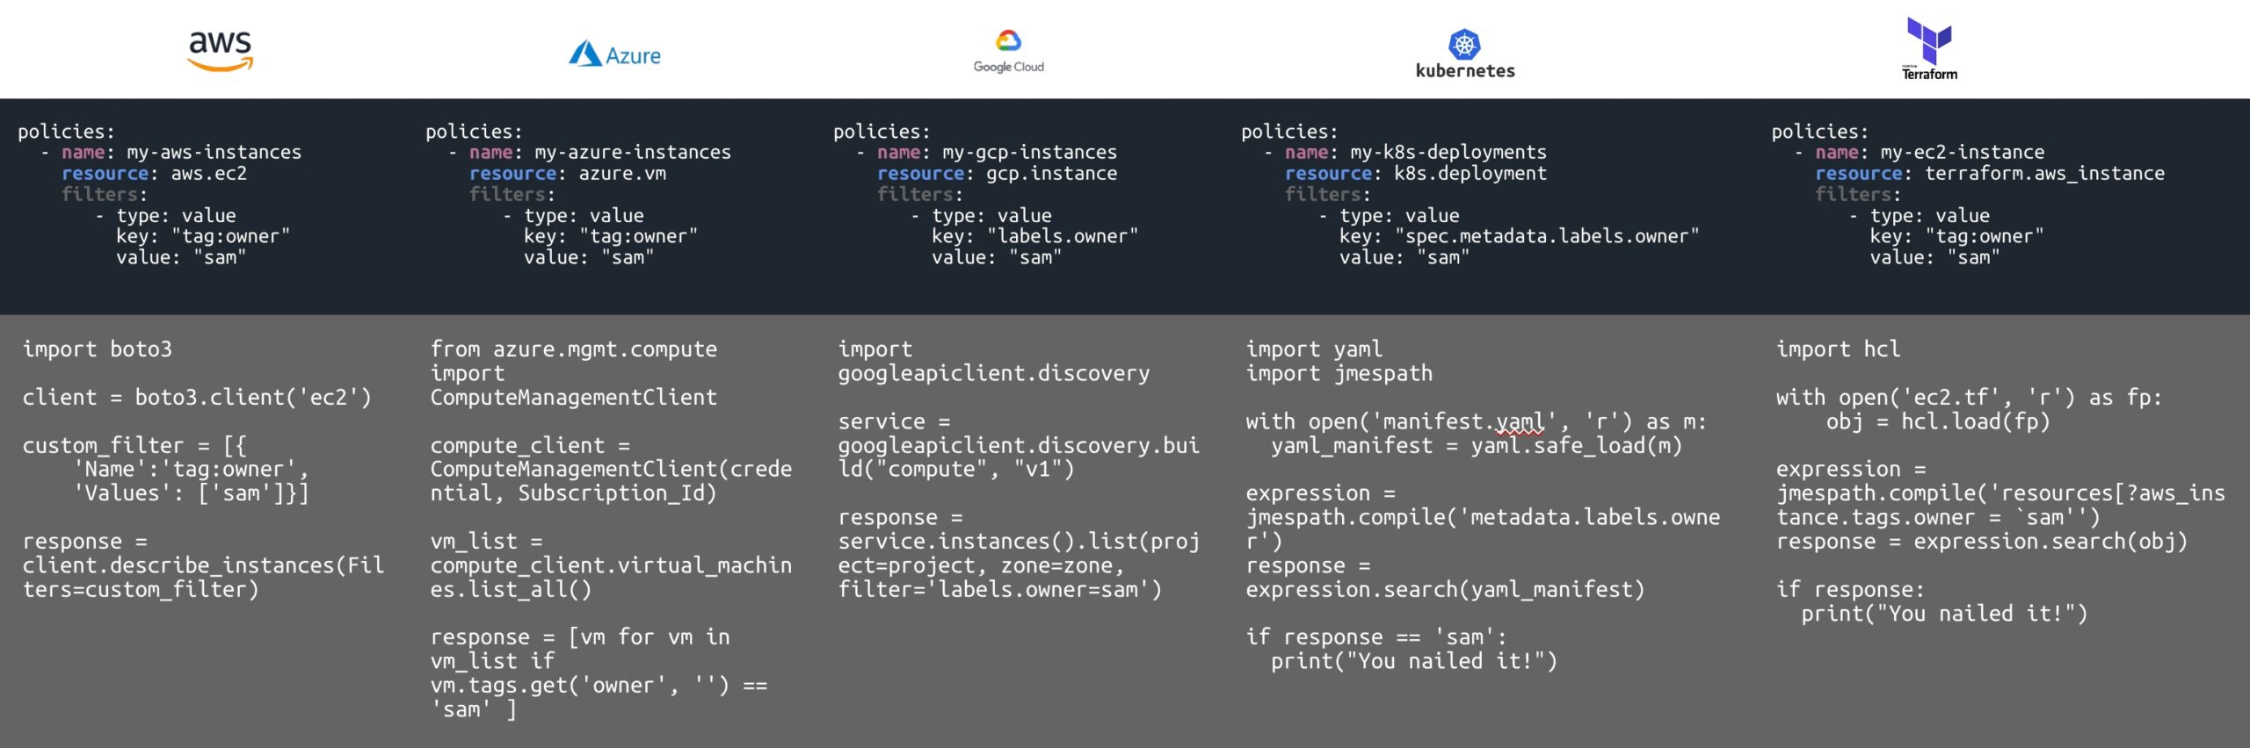The image size is (2250, 748).
Task: Click the AWS logo
Action: (x=220, y=50)
